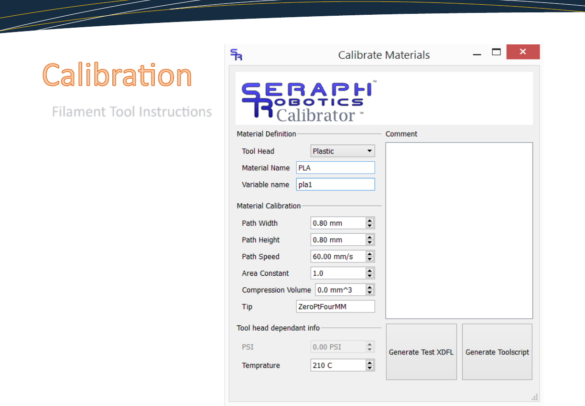585x406 pixels.
Task: Decrease Compression Volume with down arrow
Action: pyautogui.click(x=370, y=292)
